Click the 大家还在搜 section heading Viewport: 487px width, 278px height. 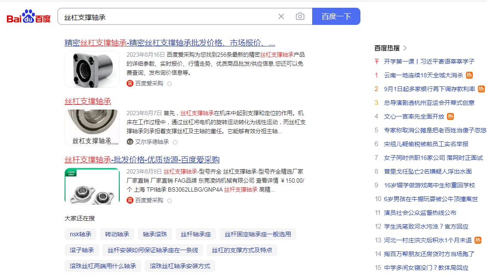click(80, 219)
